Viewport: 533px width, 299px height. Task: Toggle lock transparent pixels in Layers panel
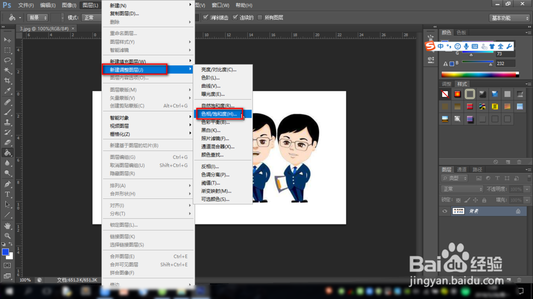458,200
